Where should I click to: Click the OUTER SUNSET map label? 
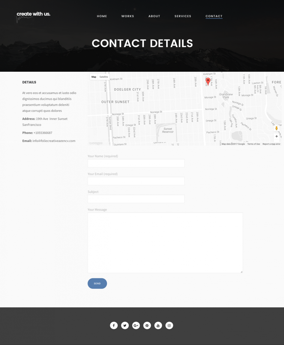(x=115, y=102)
